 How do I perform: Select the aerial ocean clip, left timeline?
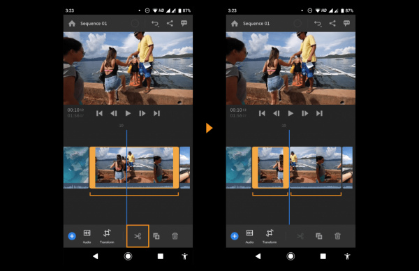click(x=76, y=168)
